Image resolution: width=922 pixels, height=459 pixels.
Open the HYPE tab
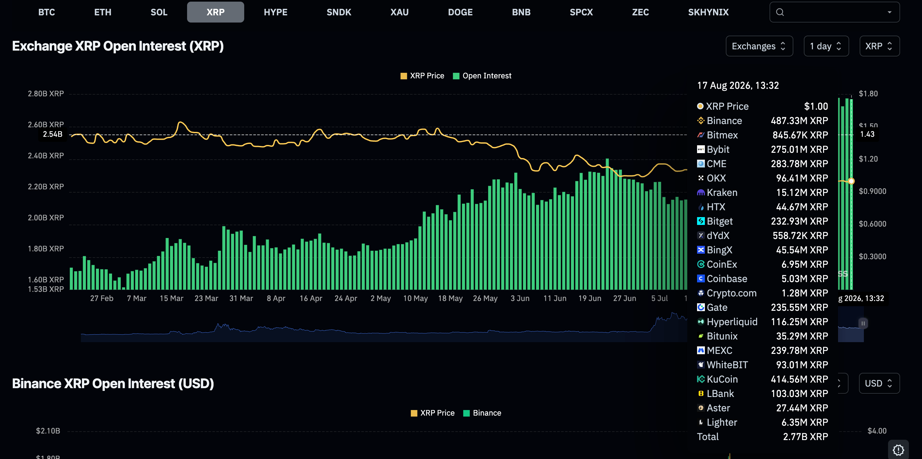276,12
